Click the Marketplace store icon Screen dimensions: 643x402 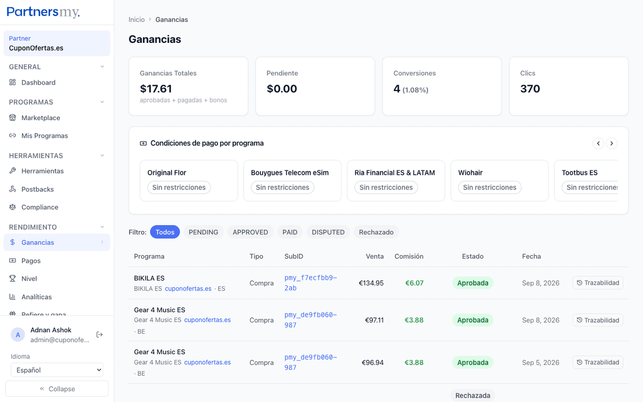(13, 118)
